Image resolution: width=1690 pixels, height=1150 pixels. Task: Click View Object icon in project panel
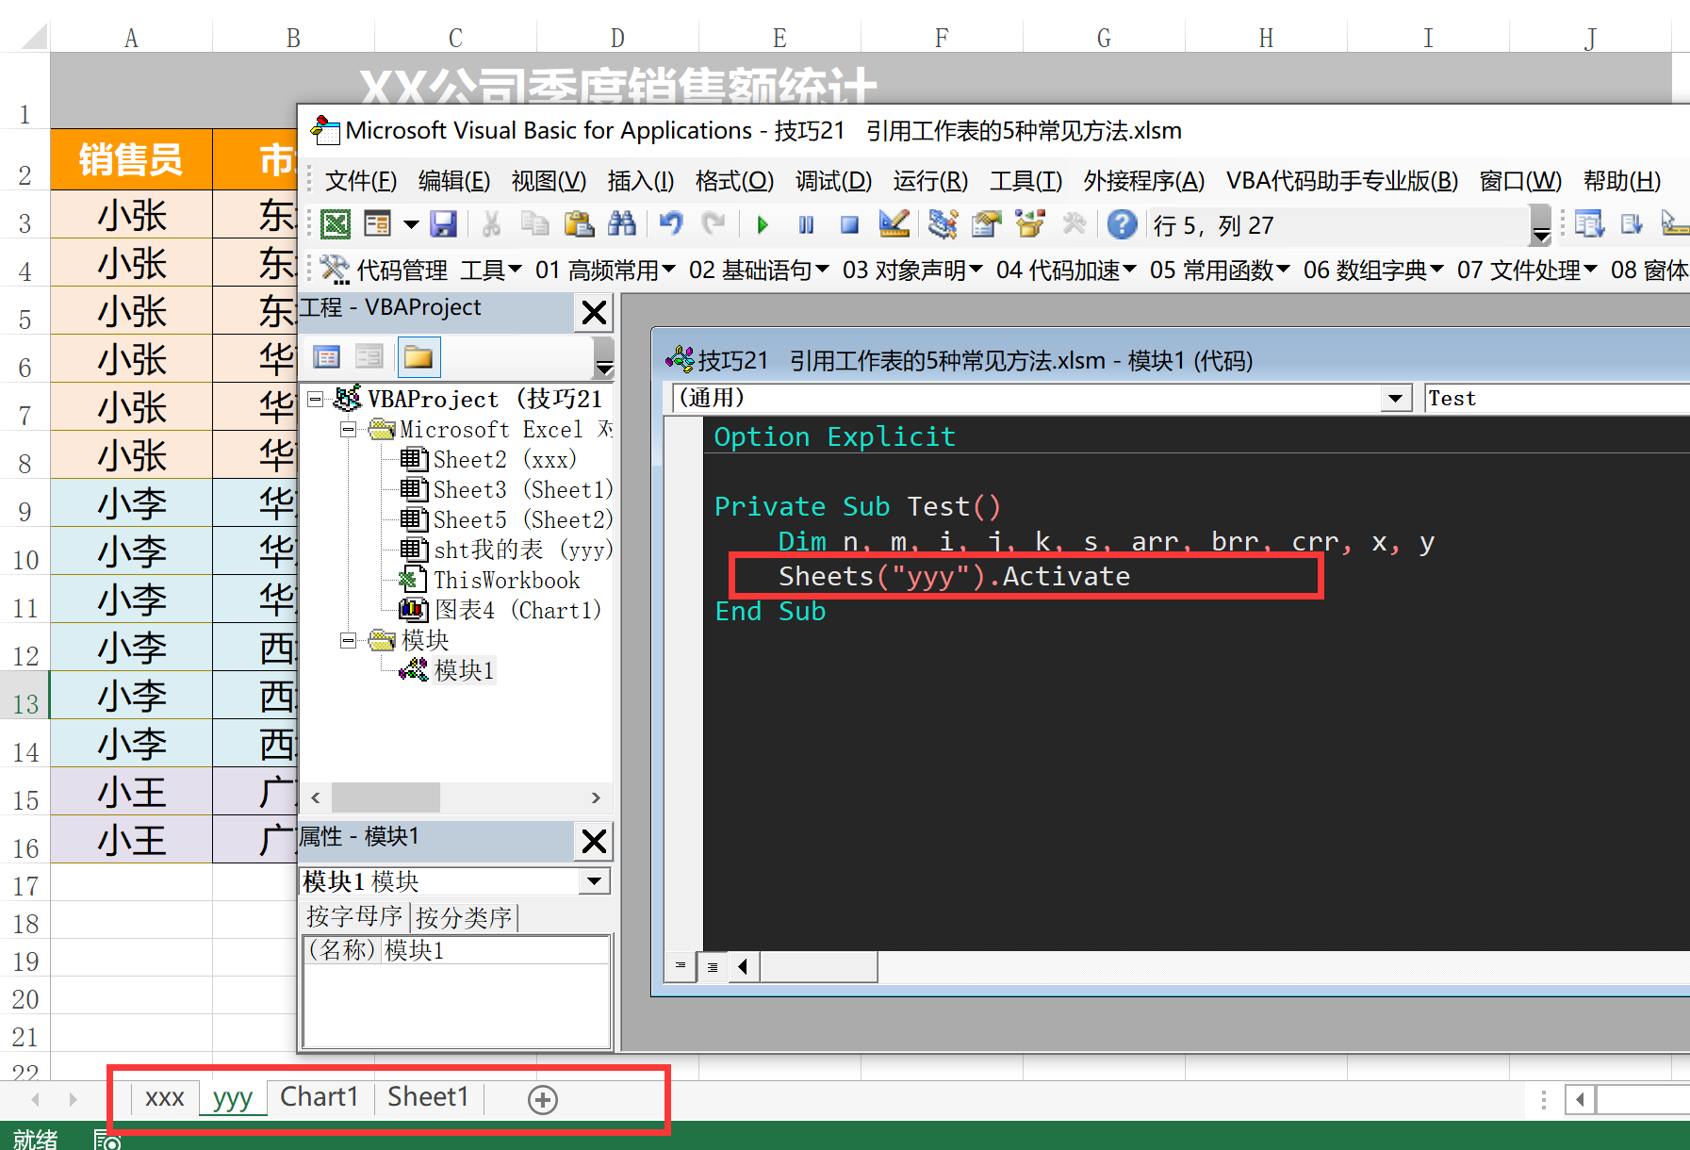[x=369, y=357]
